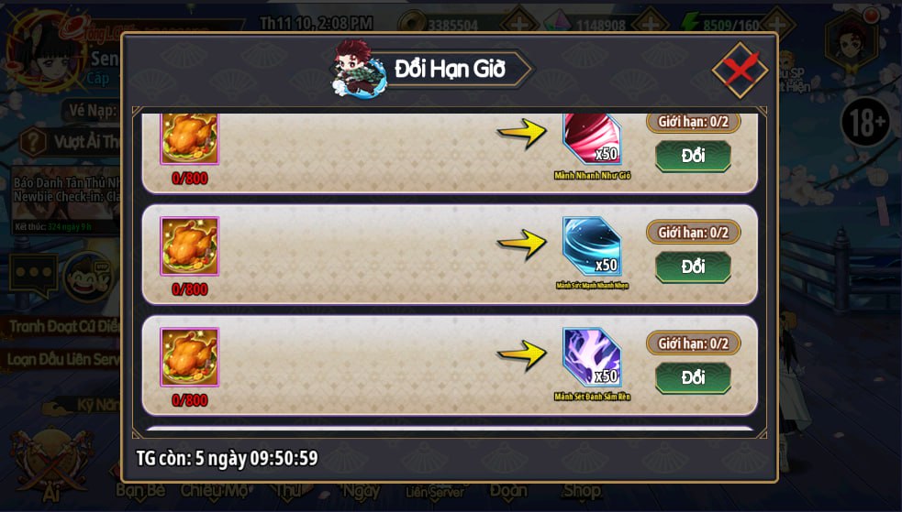Click the Giới hạn: 0/2 label in middle row
Screen dimensions: 902x512
pyautogui.click(x=693, y=233)
